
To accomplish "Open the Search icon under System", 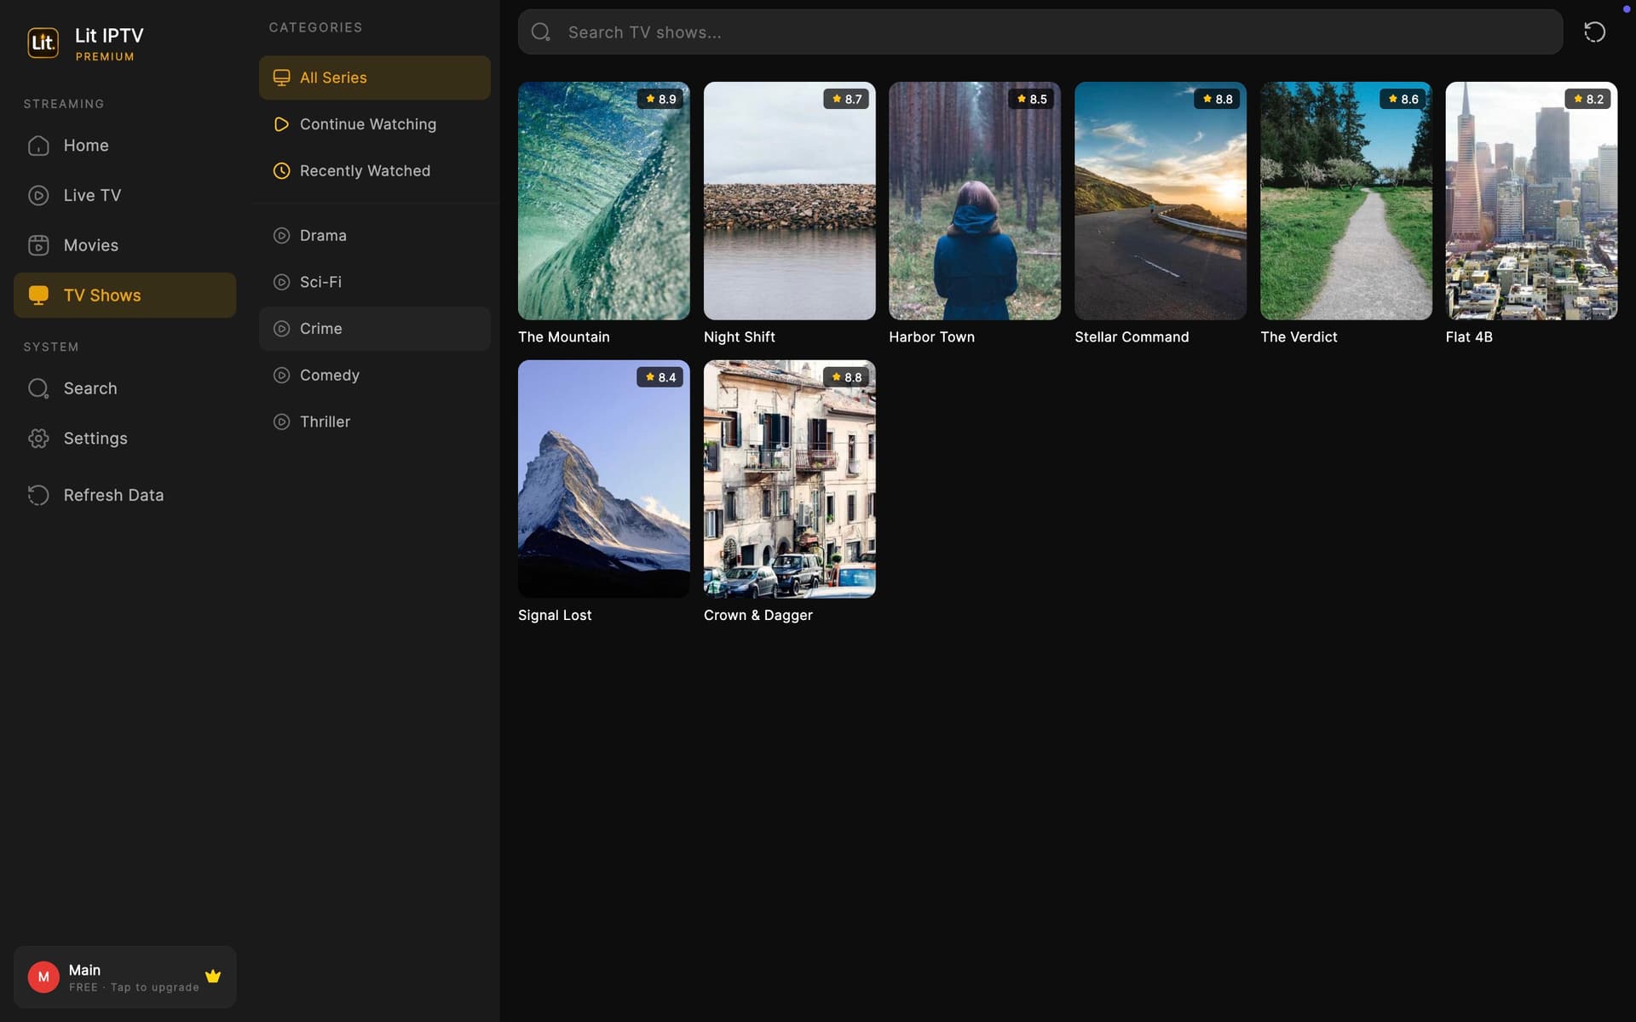I will (40, 388).
